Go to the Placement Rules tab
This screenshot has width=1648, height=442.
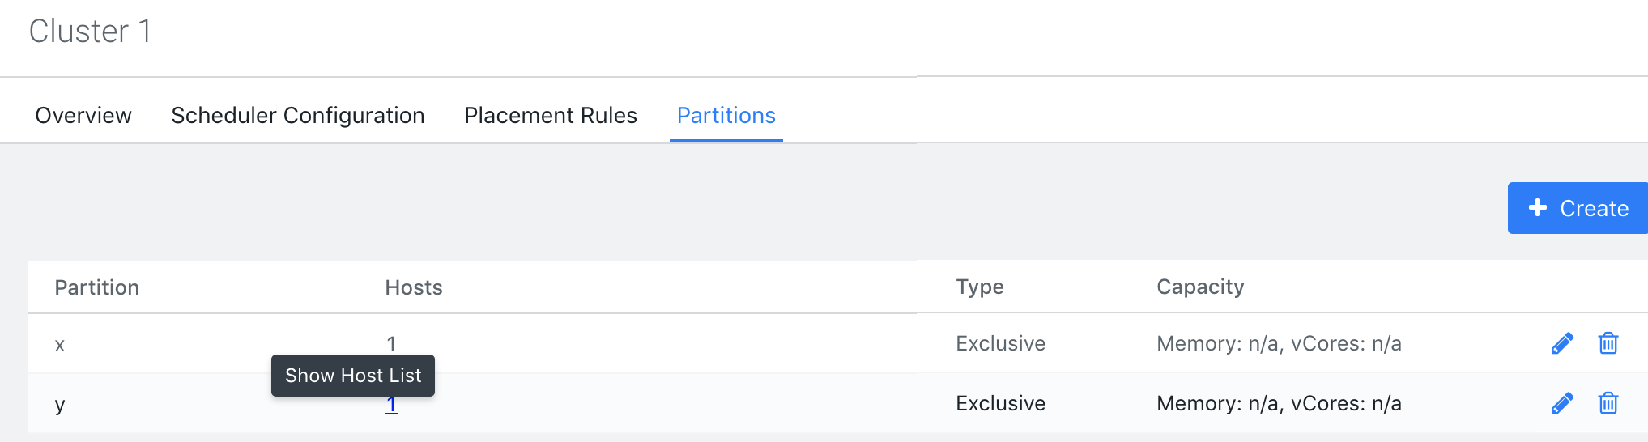[551, 116]
